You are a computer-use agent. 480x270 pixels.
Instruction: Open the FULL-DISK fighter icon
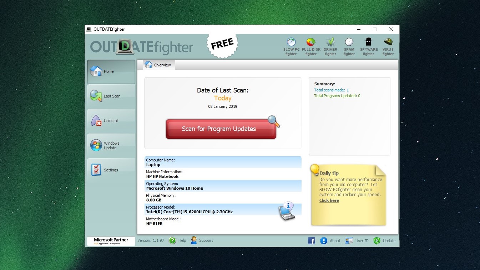click(x=311, y=47)
